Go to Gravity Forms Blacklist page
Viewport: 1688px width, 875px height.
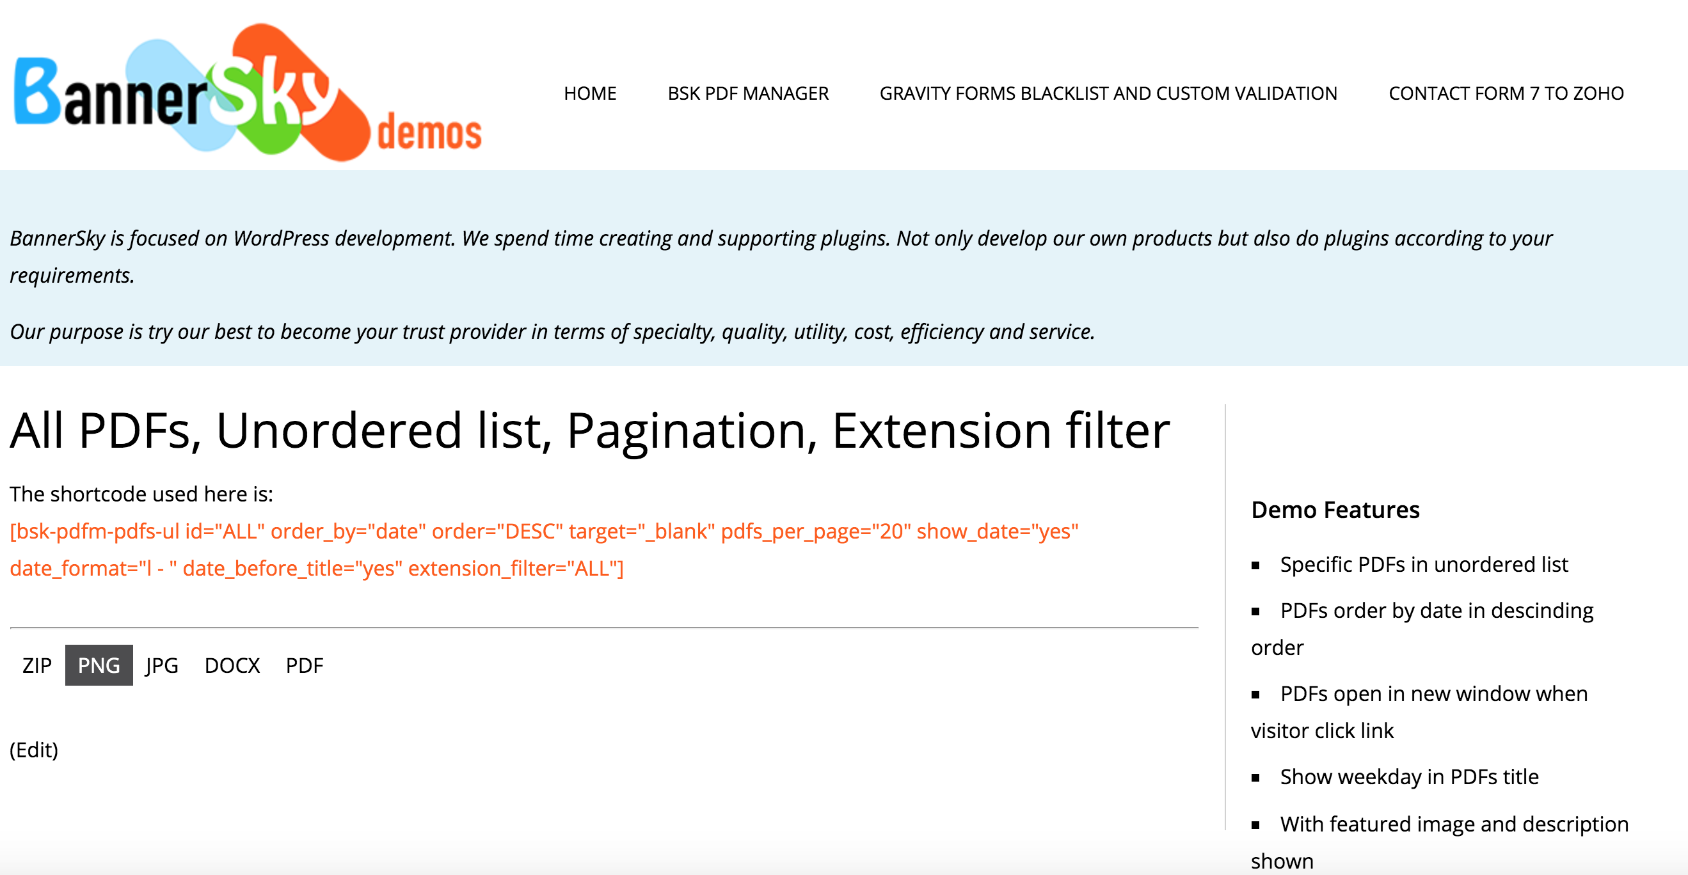pyautogui.click(x=1108, y=93)
